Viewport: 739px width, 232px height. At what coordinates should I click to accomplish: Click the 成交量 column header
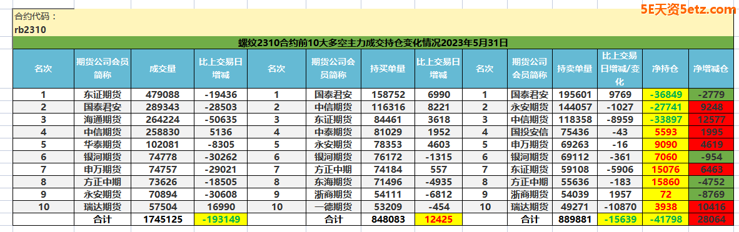click(163, 69)
